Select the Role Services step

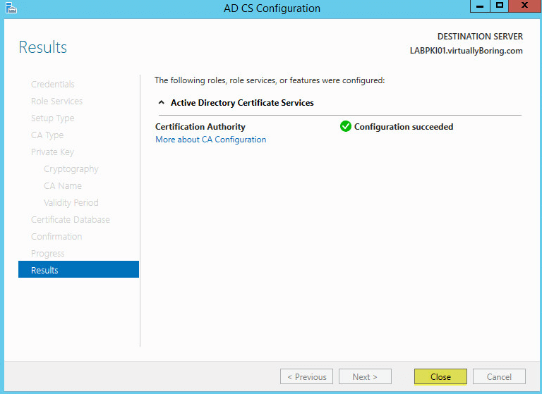(x=56, y=101)
